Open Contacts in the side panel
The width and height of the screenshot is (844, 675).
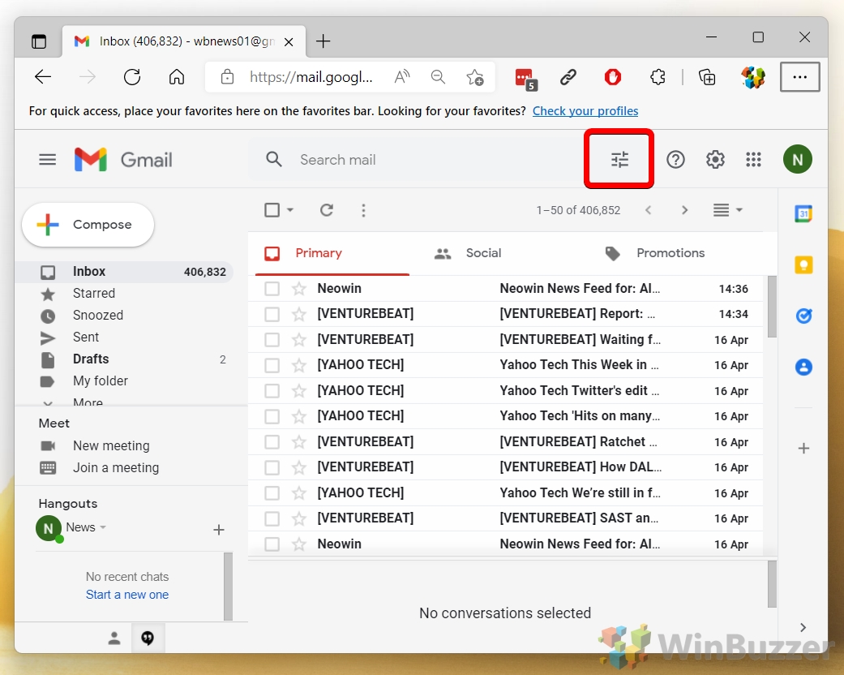click(803, 367)
